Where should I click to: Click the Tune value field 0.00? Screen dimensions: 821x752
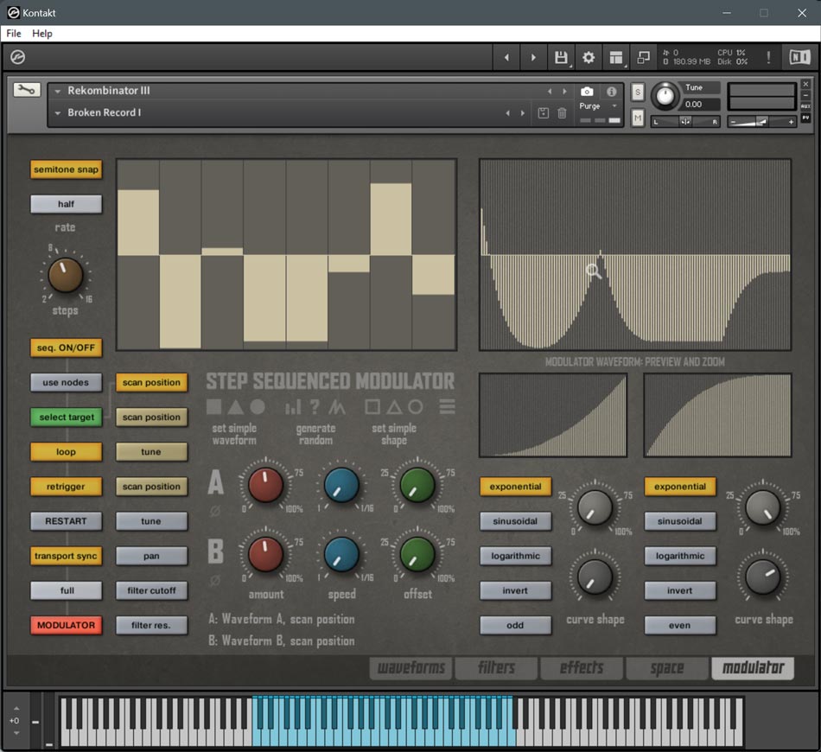coord(701,105)
